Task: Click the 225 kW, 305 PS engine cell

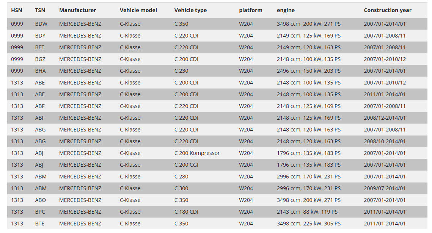Action: coord(308,224)
